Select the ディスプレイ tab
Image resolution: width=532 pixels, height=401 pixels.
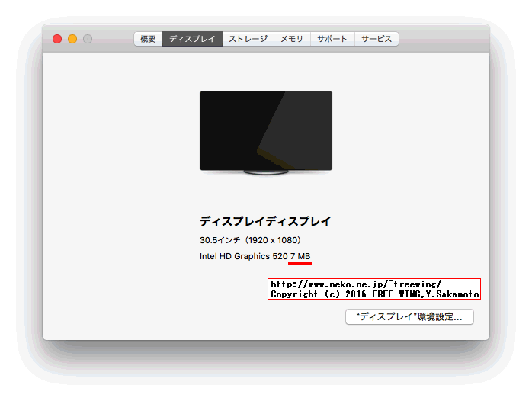[x=192, y=39]
